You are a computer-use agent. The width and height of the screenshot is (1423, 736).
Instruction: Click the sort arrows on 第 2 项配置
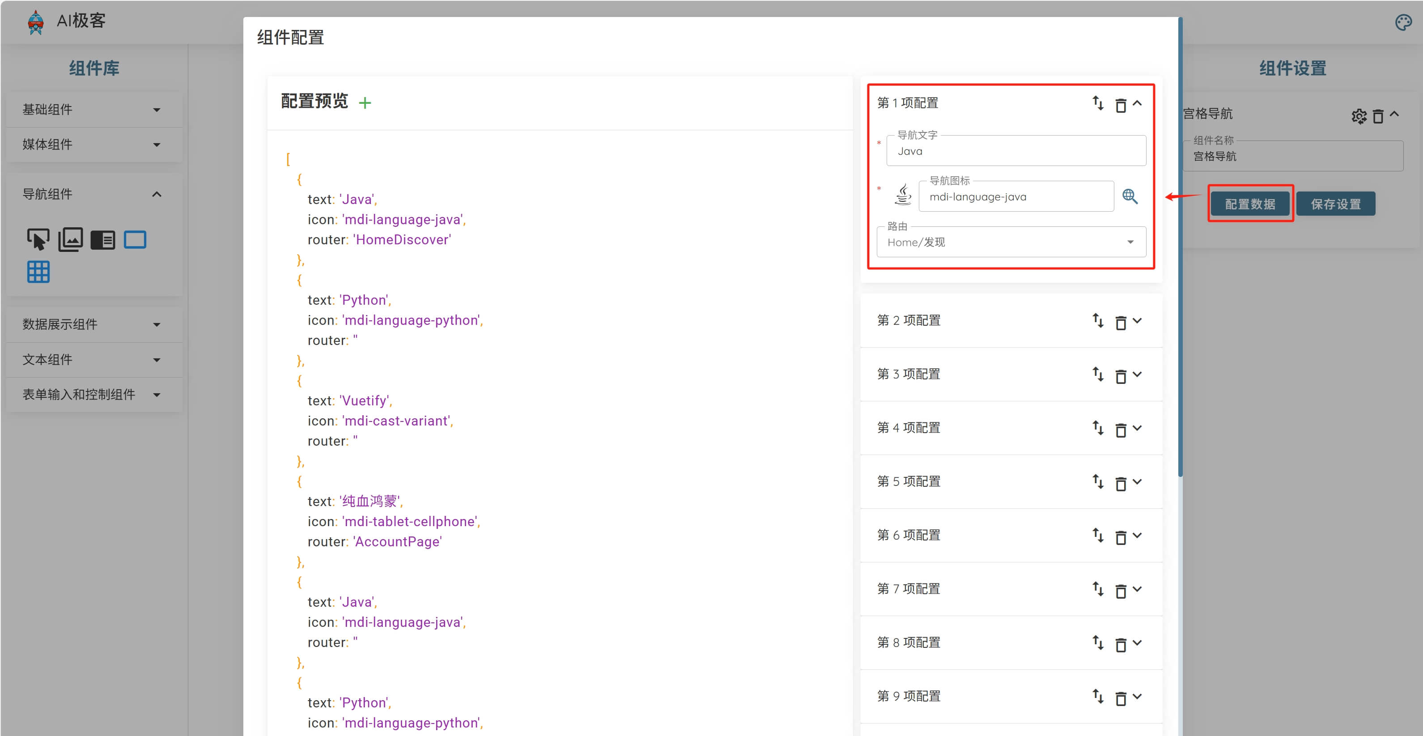click(1098, 320)
